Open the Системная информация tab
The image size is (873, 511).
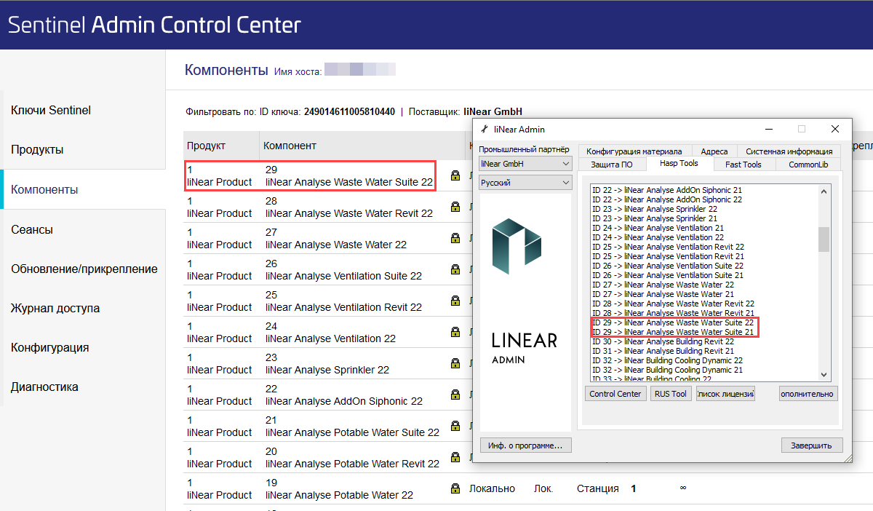tap(789, 151)
